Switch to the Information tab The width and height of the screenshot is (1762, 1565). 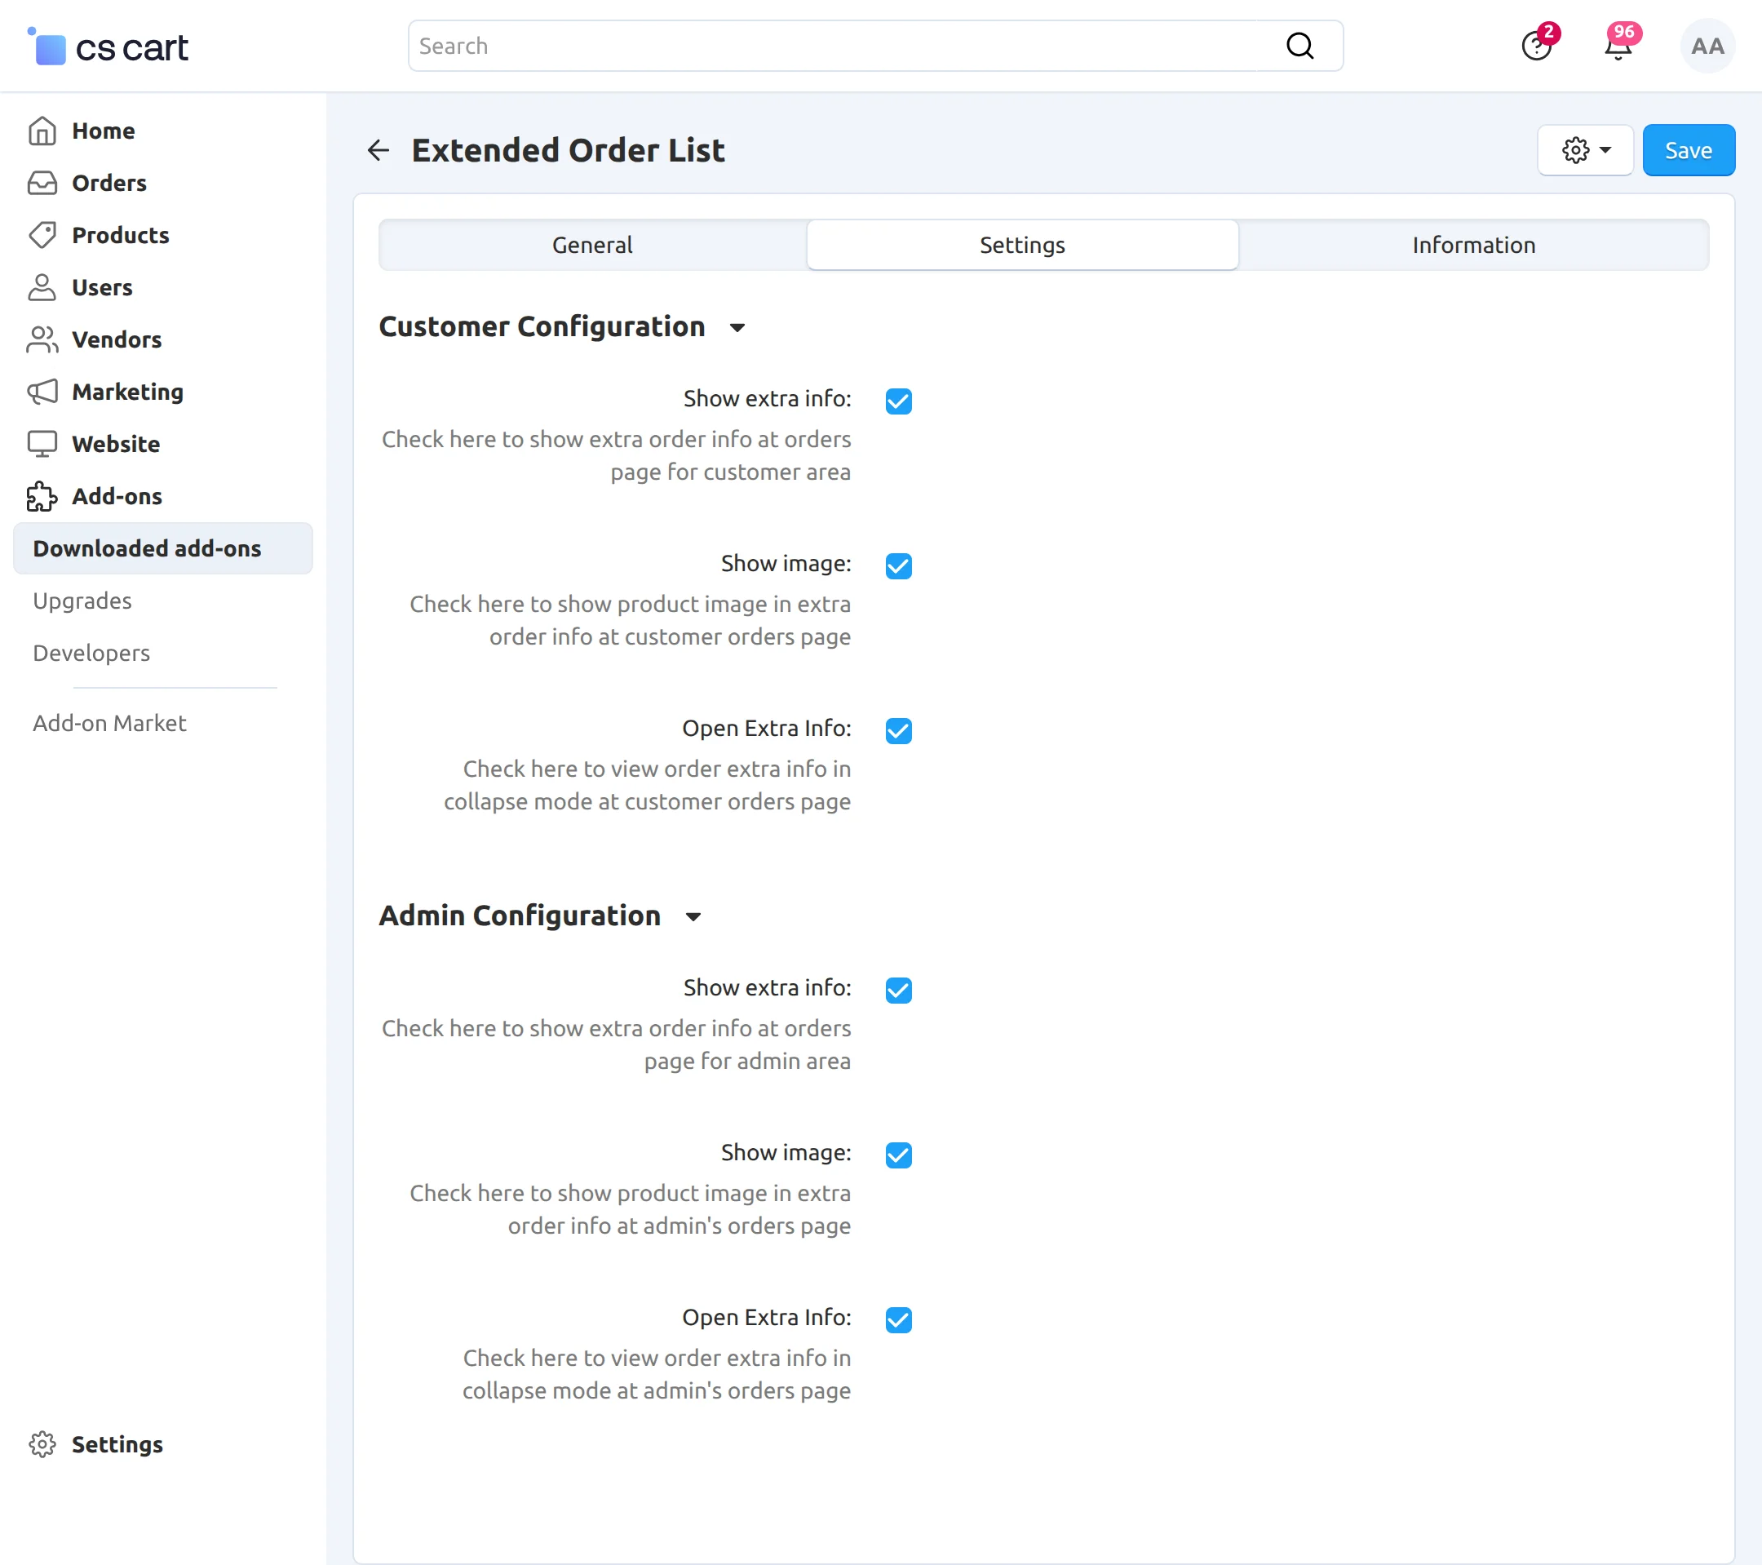click(1473, 245)
